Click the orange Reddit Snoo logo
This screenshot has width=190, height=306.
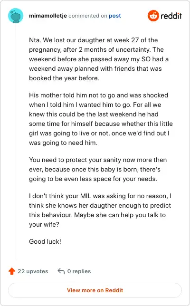pos(153,16)
